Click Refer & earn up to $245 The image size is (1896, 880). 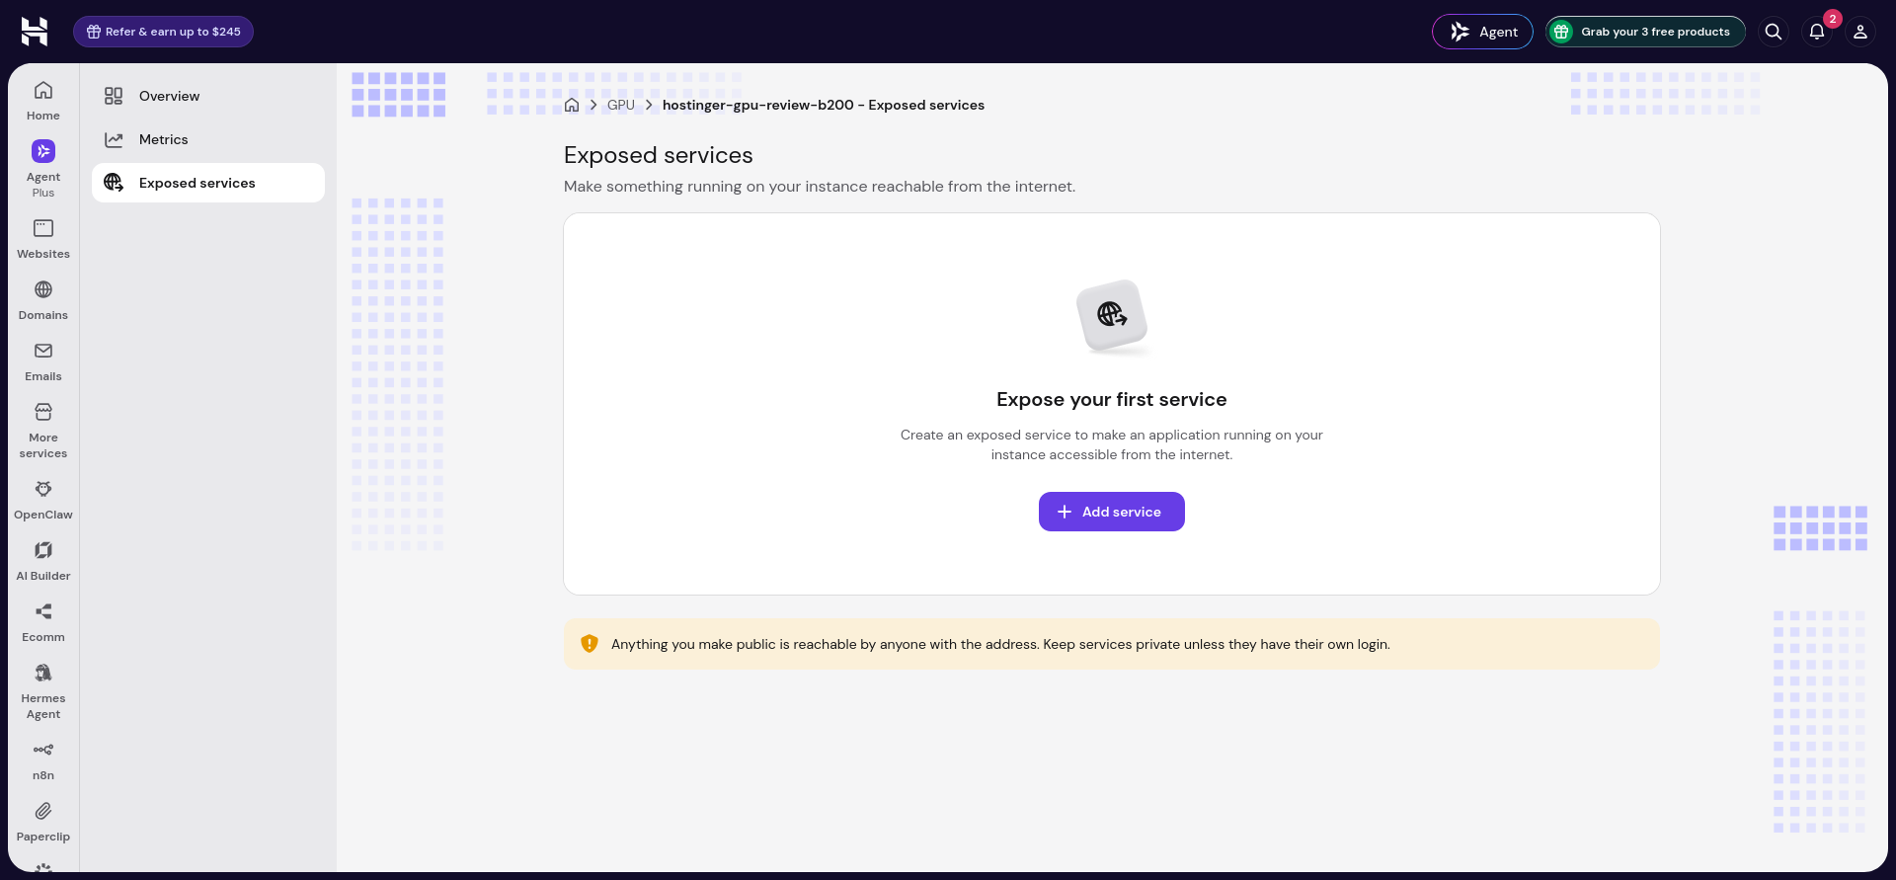click(163, 32)
